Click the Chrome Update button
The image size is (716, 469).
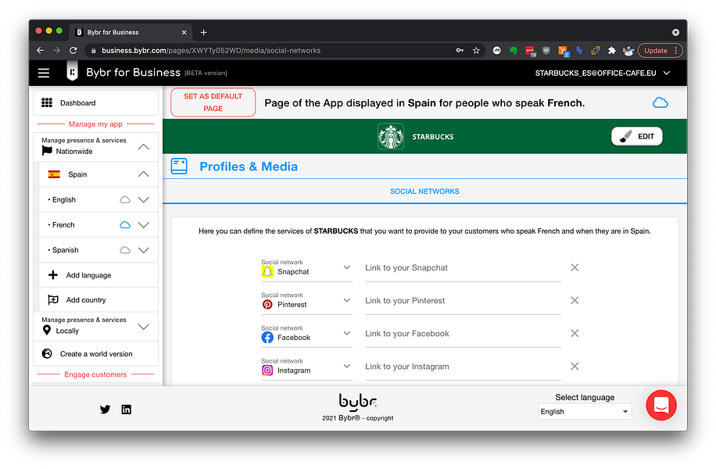coord(660,51)
